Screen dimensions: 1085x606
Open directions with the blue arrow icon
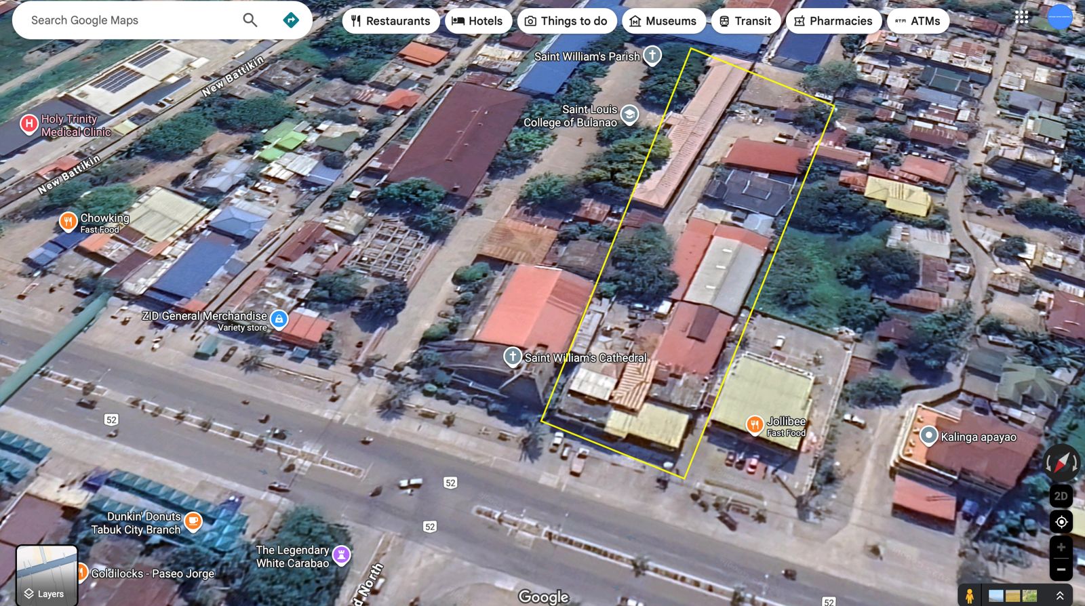pos(291,20)
